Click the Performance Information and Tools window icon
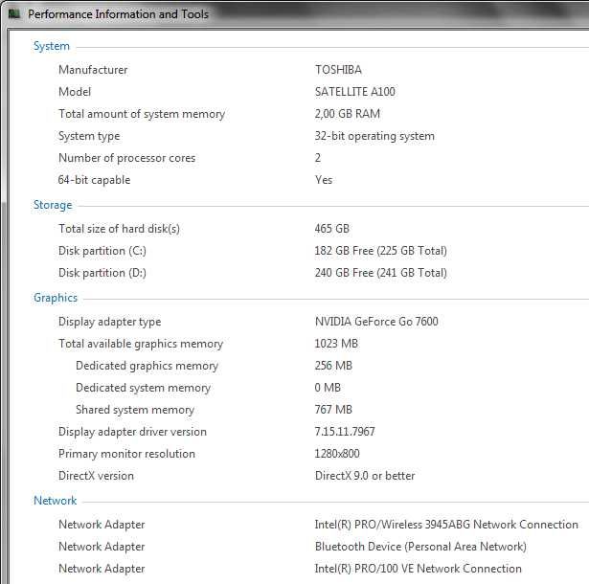The height and width of the screenshot is (584, 589). point(14,14)
